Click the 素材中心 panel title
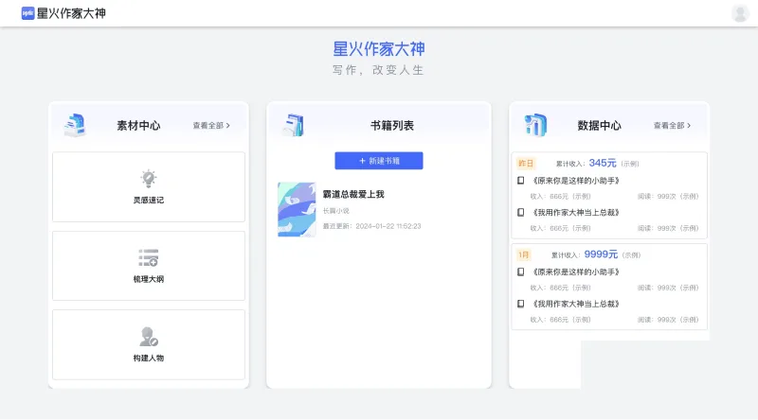The width and height of the screenshot is (758, 420). pos(138,126)
